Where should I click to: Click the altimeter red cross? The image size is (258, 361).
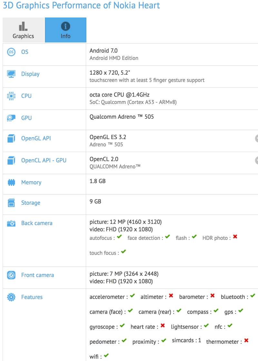(171, 296)
